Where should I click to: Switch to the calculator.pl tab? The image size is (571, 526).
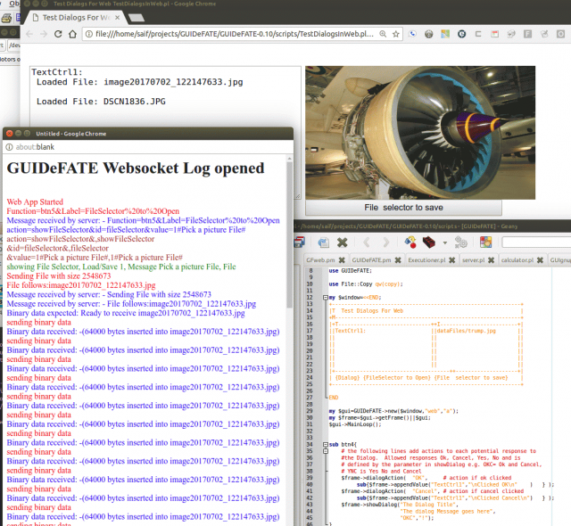pyautogui.click(x=517, y=260)
